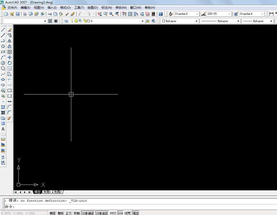Viewport: 277px width, 215px height.
Task: Open the undo history dropdown arrow
Action: (x=84, y=14)
